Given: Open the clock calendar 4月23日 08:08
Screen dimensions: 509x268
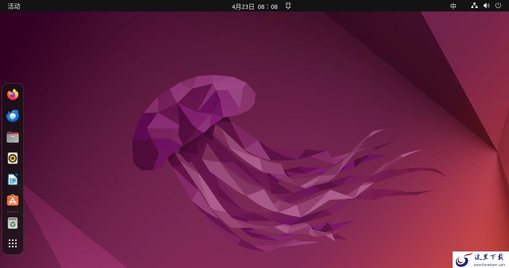Looking at the screenshot, I should tap(255, 6).
